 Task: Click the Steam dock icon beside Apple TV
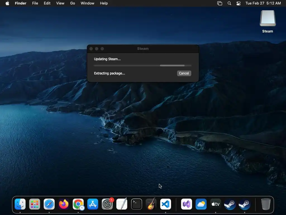pyautogui.click(x=230, y=204)
